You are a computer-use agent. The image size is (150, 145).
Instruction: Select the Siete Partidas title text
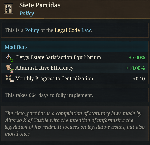coord(40,5)
